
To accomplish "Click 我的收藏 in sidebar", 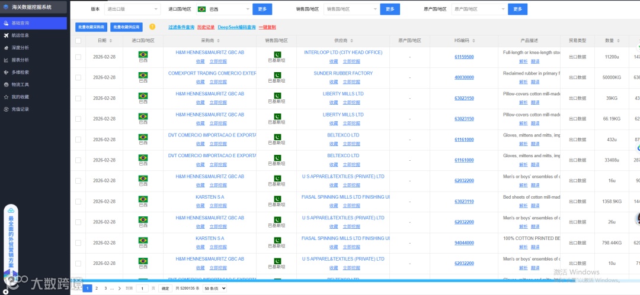I will coord(33,97).
